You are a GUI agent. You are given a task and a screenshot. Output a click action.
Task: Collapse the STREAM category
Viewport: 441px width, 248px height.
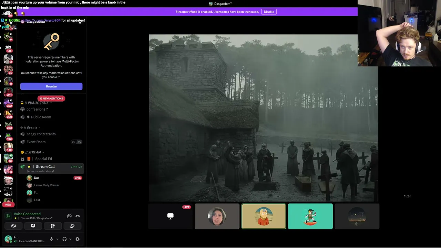click(33, 152)
